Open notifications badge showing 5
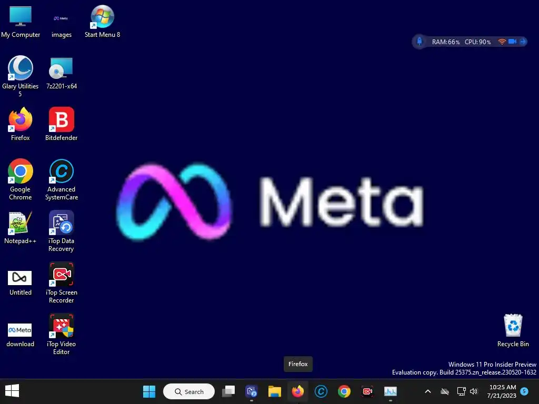539x404 pixels. pos(524,391)
